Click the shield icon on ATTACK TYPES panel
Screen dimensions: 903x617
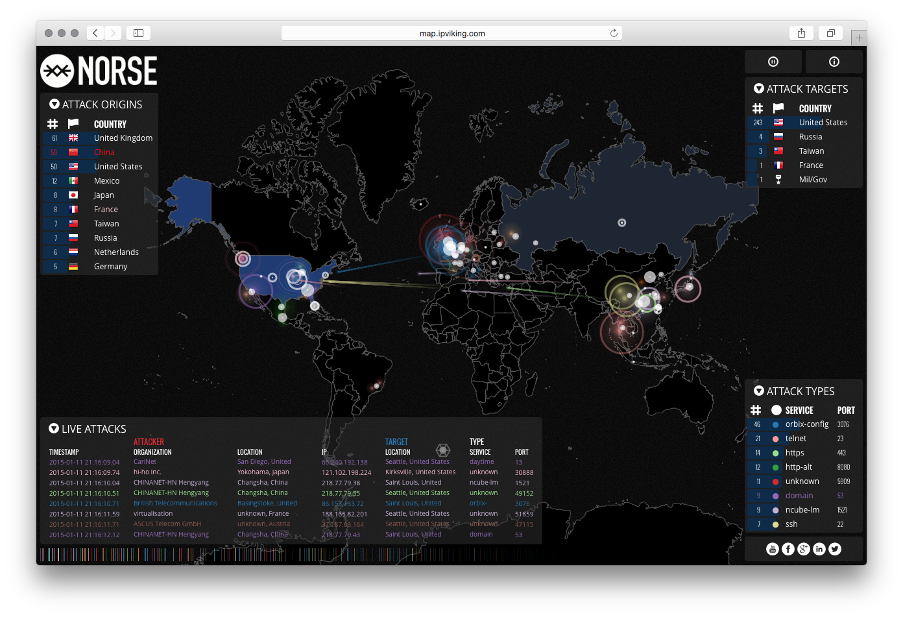coord(759,391)
